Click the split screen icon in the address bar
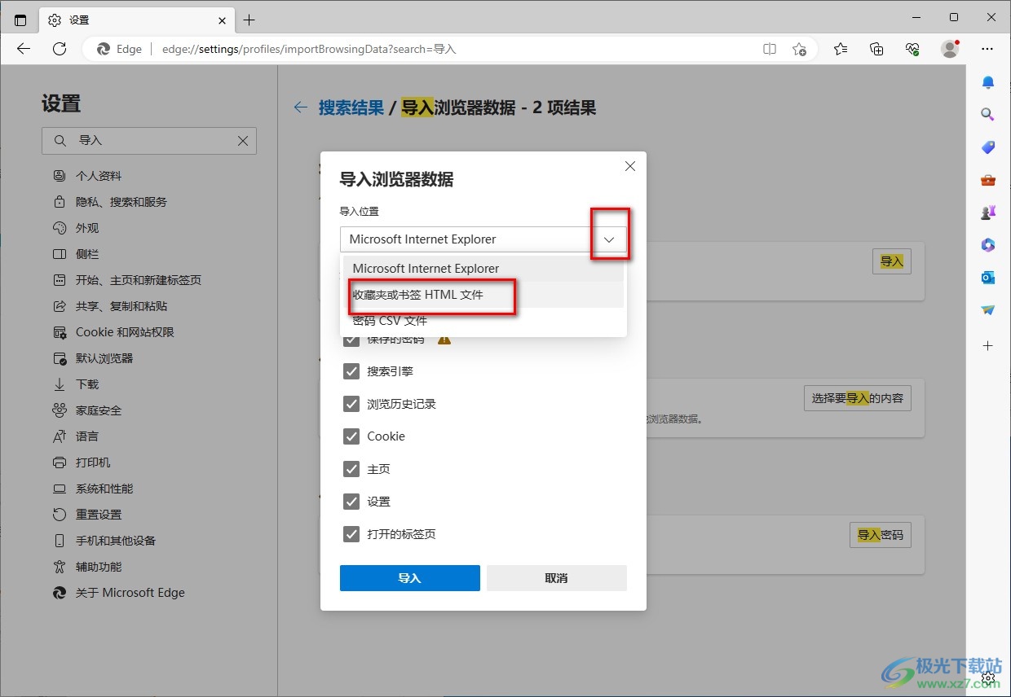 point(770,49)
